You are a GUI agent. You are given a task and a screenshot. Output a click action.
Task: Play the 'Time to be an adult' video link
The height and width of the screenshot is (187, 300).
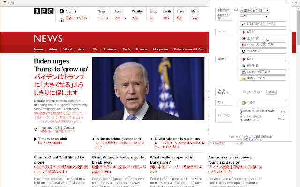53,139
